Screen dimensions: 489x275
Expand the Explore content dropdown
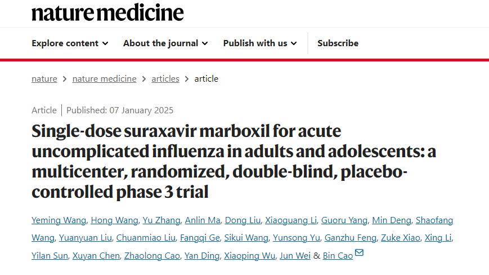(70, 43)
